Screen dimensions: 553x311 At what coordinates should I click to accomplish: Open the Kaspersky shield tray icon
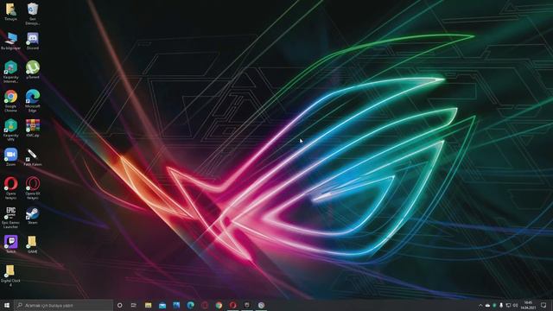click(494, 305)
